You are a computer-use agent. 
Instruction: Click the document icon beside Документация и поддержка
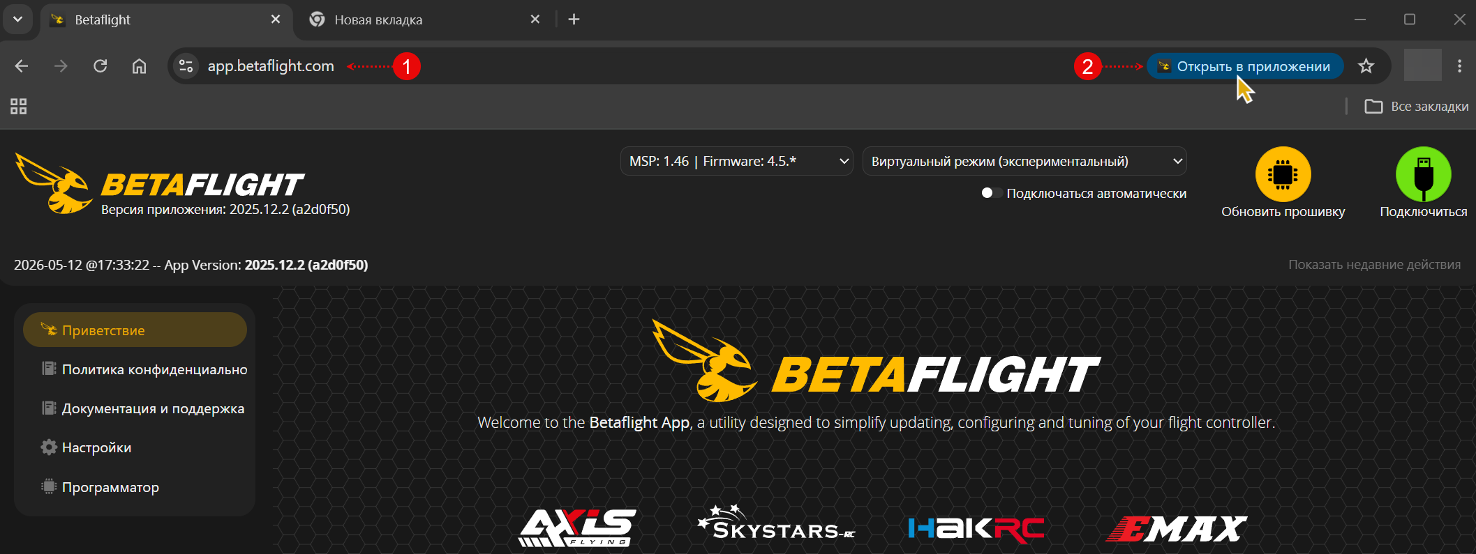pos(49,408)
